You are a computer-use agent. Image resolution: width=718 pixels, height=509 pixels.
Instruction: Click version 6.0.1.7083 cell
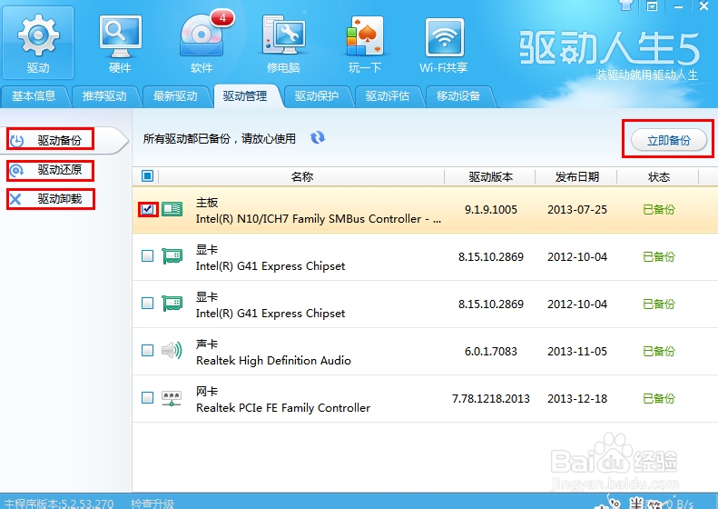click(491, 351)
